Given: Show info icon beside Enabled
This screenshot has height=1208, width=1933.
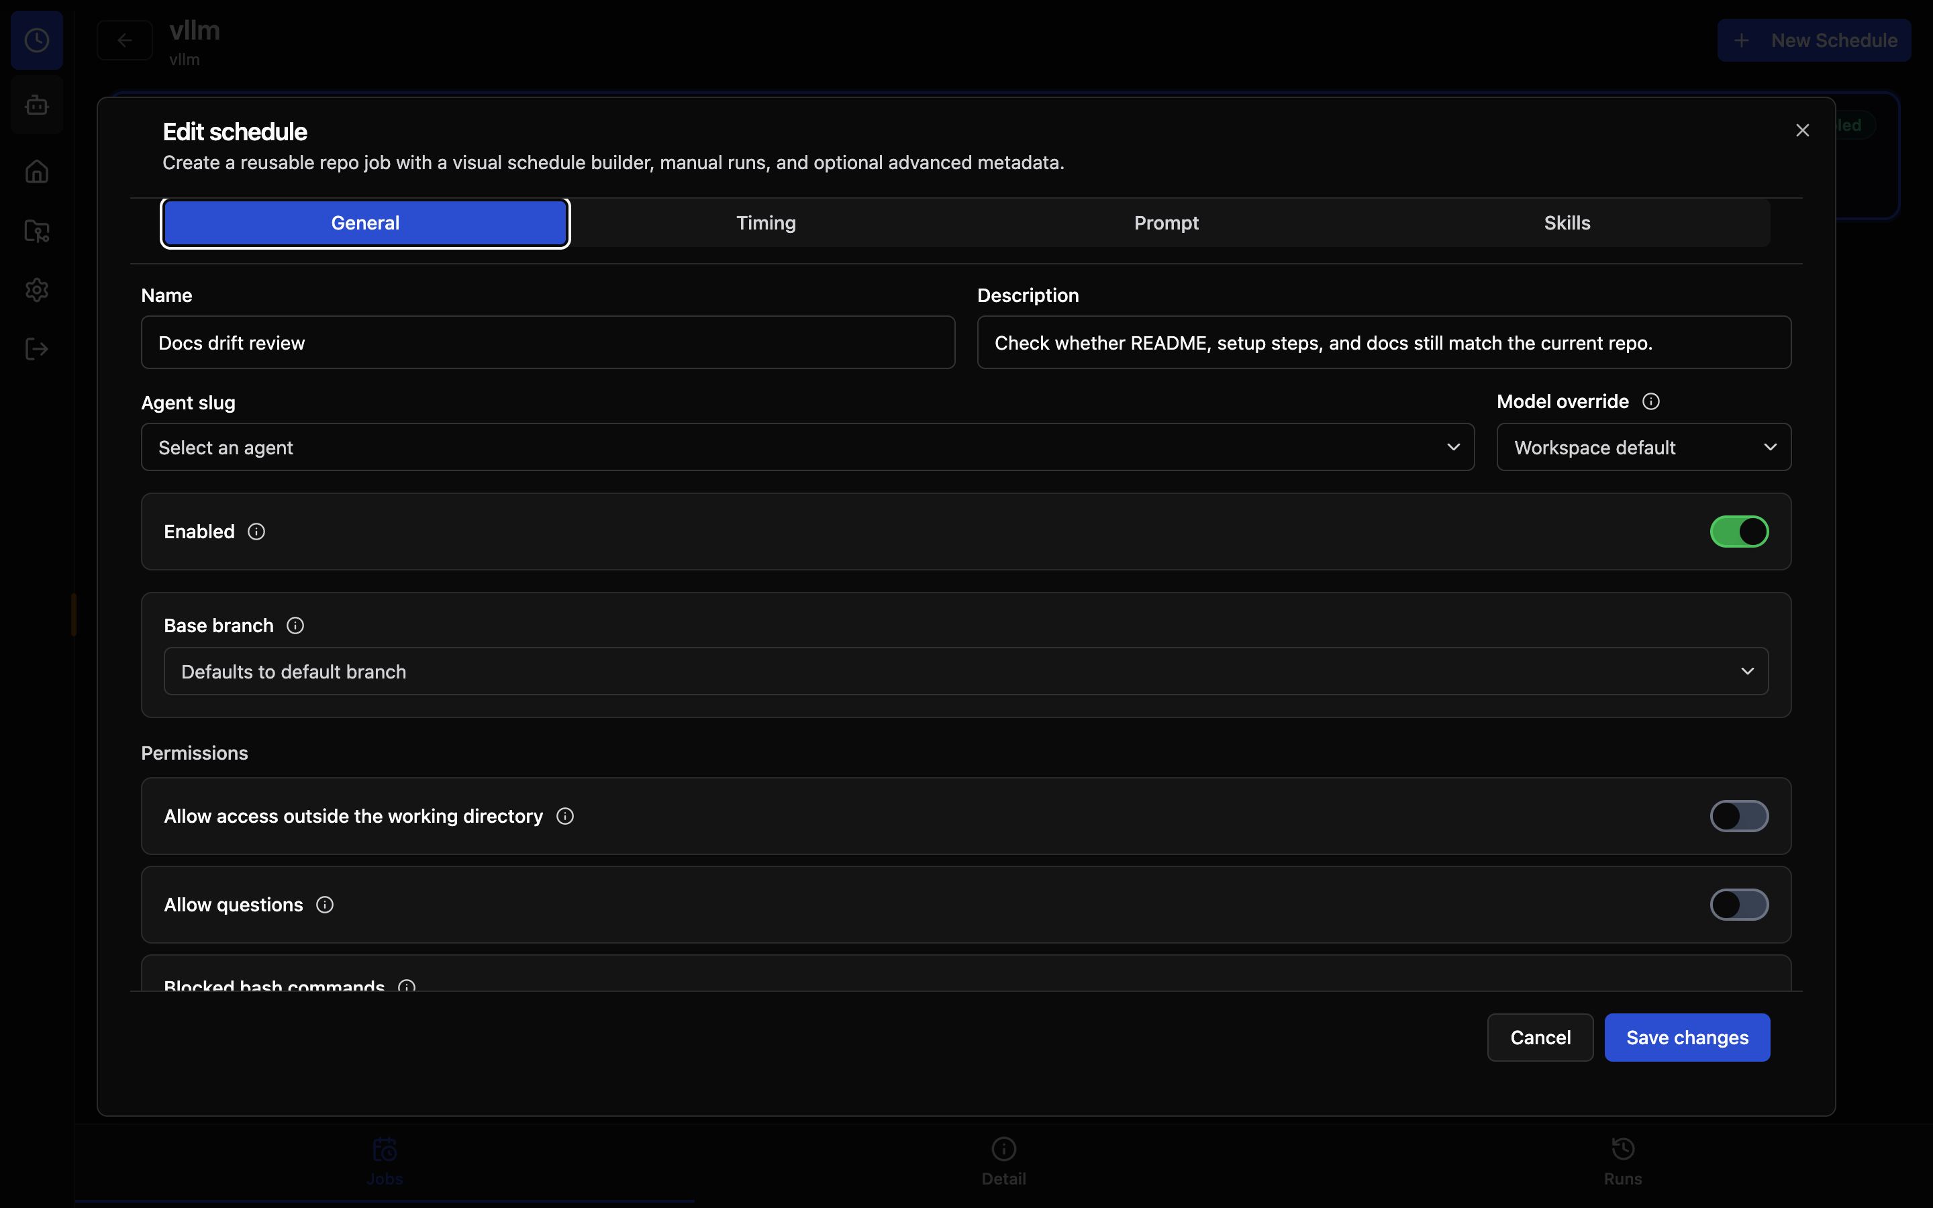Looking at the screenshot, I should (256, 532).
